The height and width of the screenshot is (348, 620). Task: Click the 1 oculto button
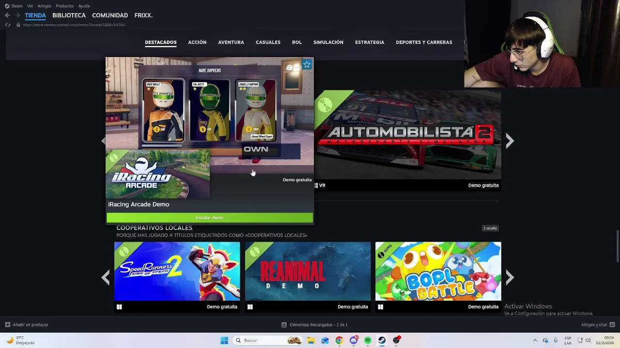490,228
